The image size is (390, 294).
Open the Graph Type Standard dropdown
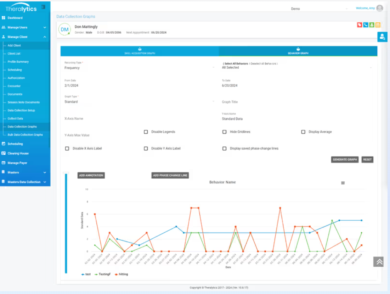139,101
